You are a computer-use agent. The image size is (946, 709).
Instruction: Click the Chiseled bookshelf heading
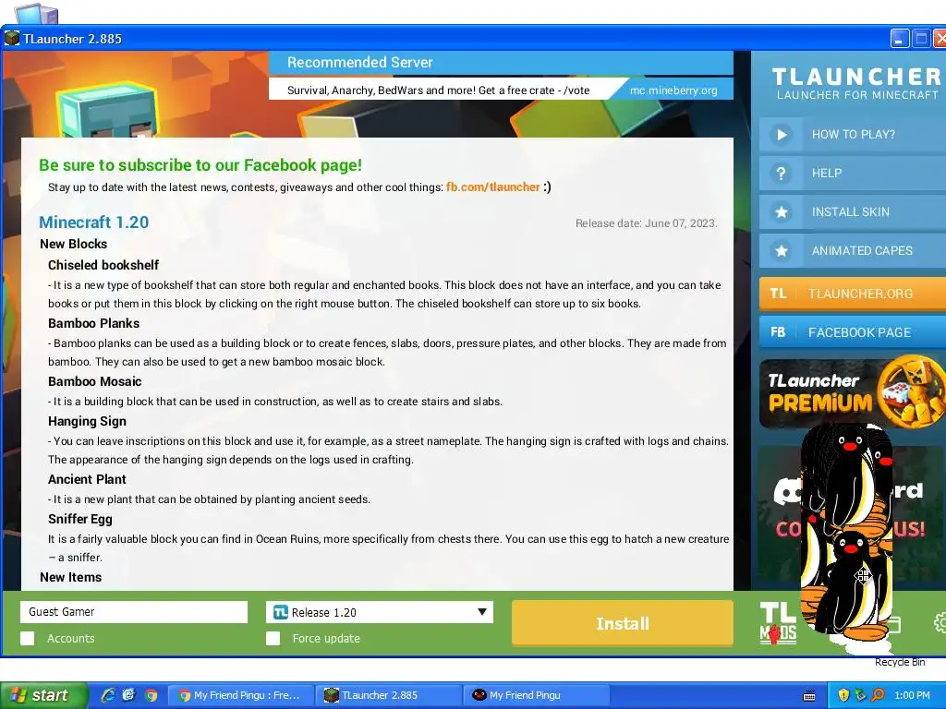click(x=103, y=265)
